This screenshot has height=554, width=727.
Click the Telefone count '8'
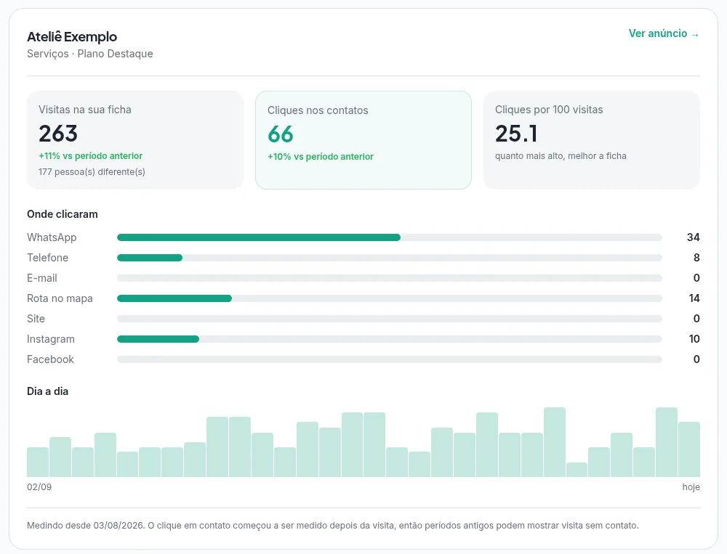tap(696, 258)
